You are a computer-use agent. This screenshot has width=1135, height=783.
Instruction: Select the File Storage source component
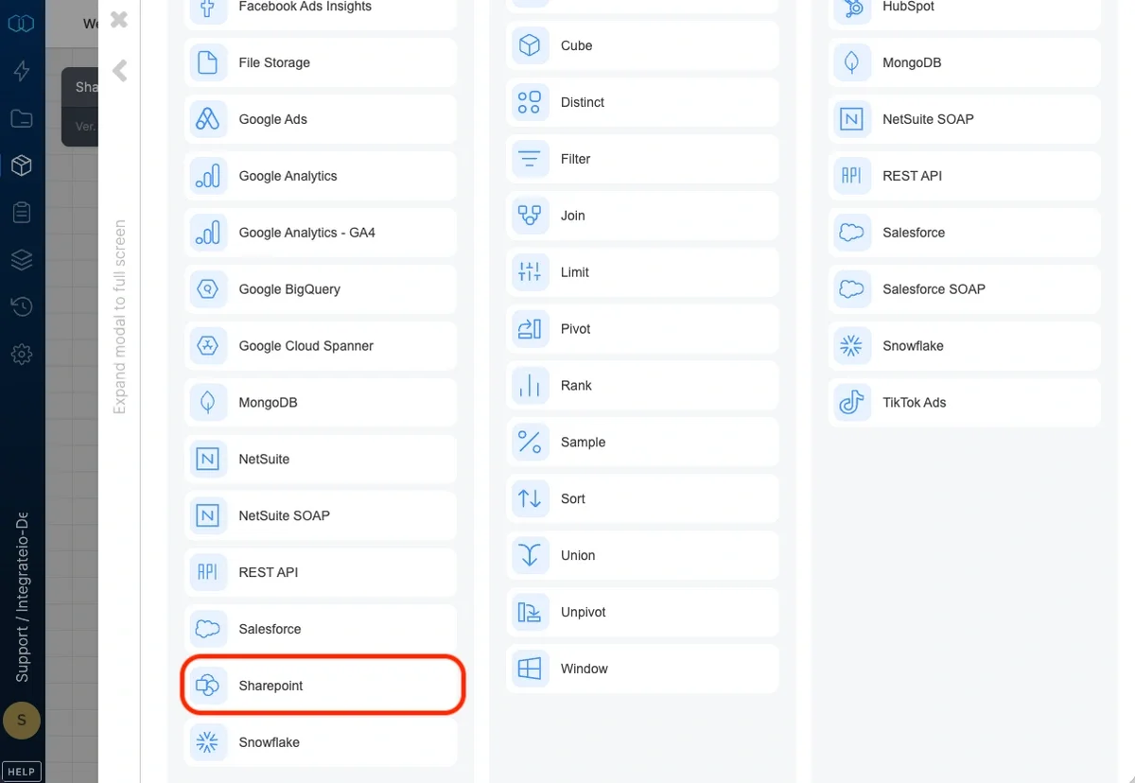(x=320, y=62)
